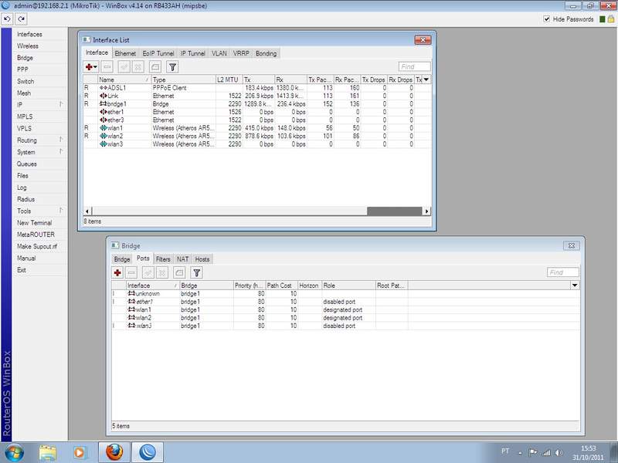
Task: Select the wlan2 interface in Interface List
Action: pyautogui.click(x=256, y=136)
